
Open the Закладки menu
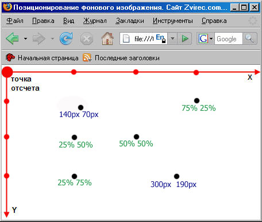(x=130, y=21)
